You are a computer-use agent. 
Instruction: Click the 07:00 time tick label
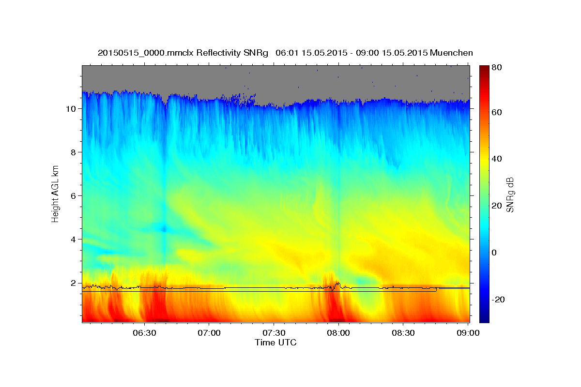(x=209, y=333)
